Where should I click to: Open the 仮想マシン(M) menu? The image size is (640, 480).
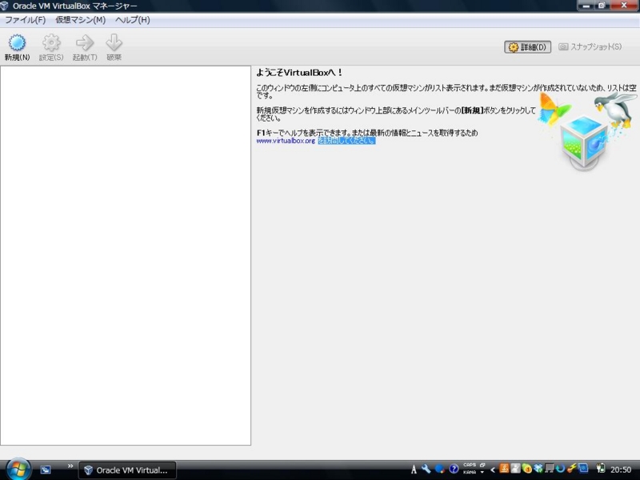[x=81, y=20]
